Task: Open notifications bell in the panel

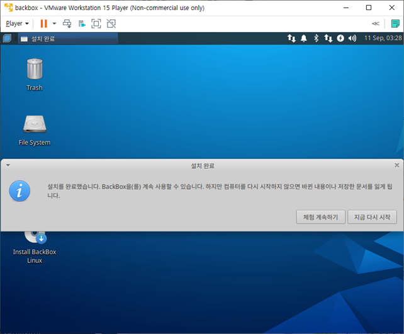Action: tap(304, 38)
